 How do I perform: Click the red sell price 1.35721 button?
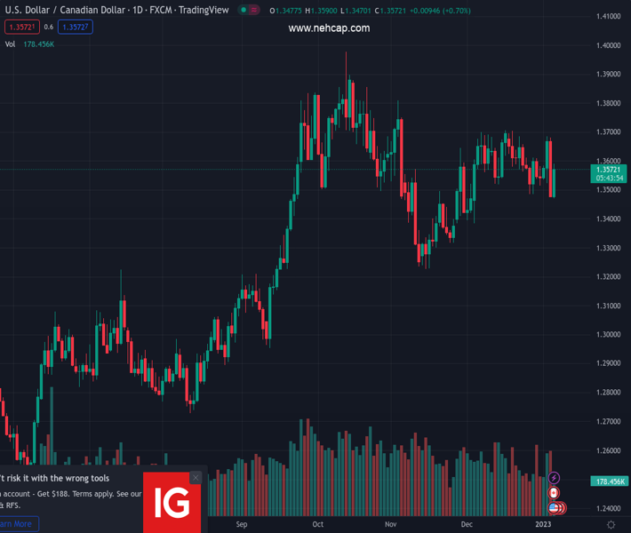tap(22, 27)
